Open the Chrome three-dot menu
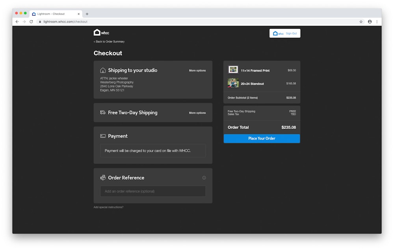The height and width of the screenshot is (250, 394). (x=377, y=22)
